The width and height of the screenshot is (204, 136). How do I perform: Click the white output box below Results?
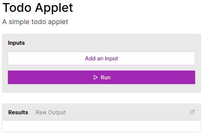pyautogui.click(x=101, y=126)
